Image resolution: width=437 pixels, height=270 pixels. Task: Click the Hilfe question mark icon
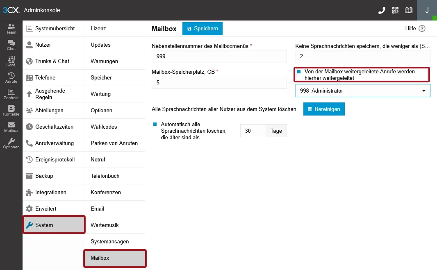(422, 29)
